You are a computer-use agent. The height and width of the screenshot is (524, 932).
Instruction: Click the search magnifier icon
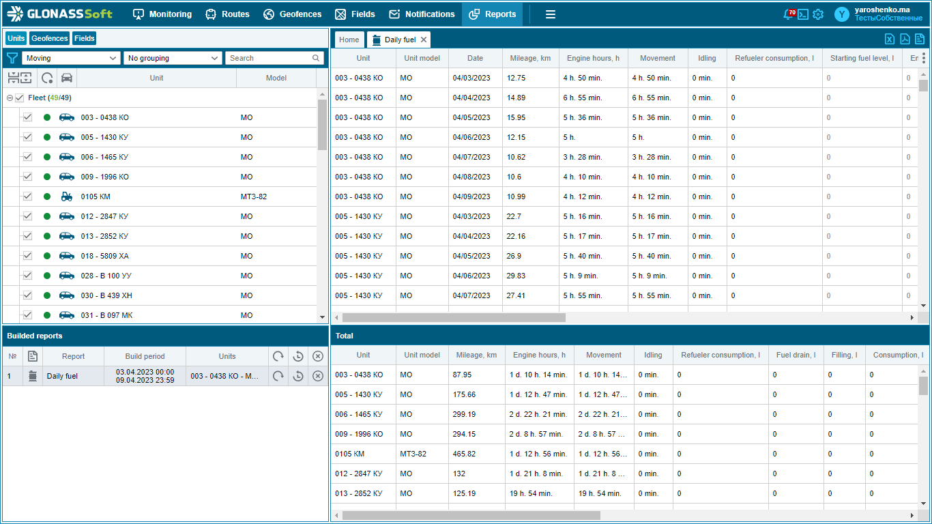[316, 58]
